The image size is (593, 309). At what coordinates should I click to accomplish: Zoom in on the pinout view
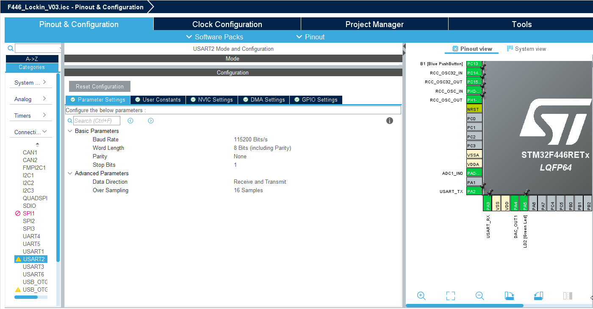[421, 296]
